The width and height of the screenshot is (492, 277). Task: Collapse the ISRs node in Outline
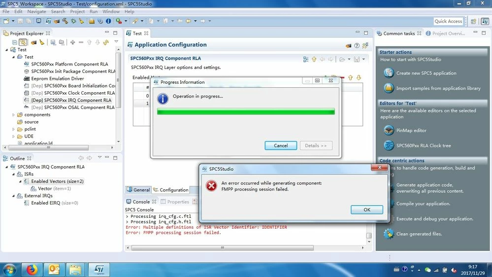[13, 174]
